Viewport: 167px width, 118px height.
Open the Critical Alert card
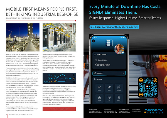coord(109,63)
